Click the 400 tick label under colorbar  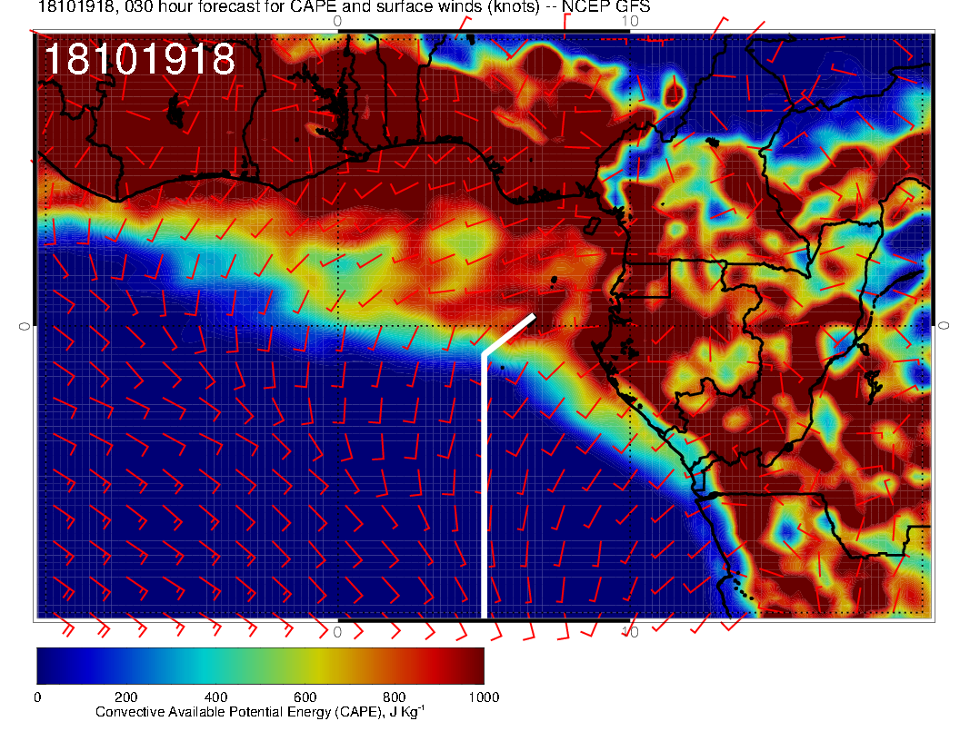(215, 697)
